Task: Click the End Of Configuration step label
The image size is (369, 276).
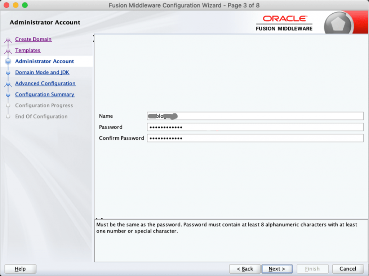Action: [x=41, y=117]
